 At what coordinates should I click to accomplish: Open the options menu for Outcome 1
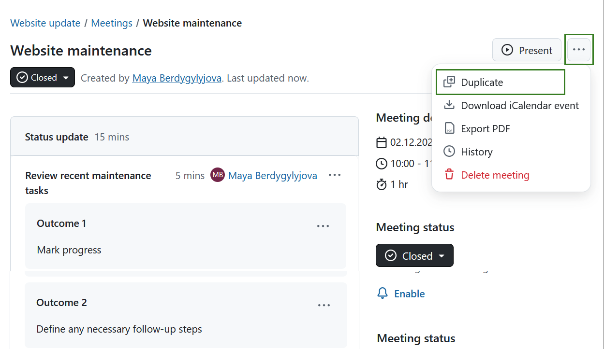click(323, 225)
